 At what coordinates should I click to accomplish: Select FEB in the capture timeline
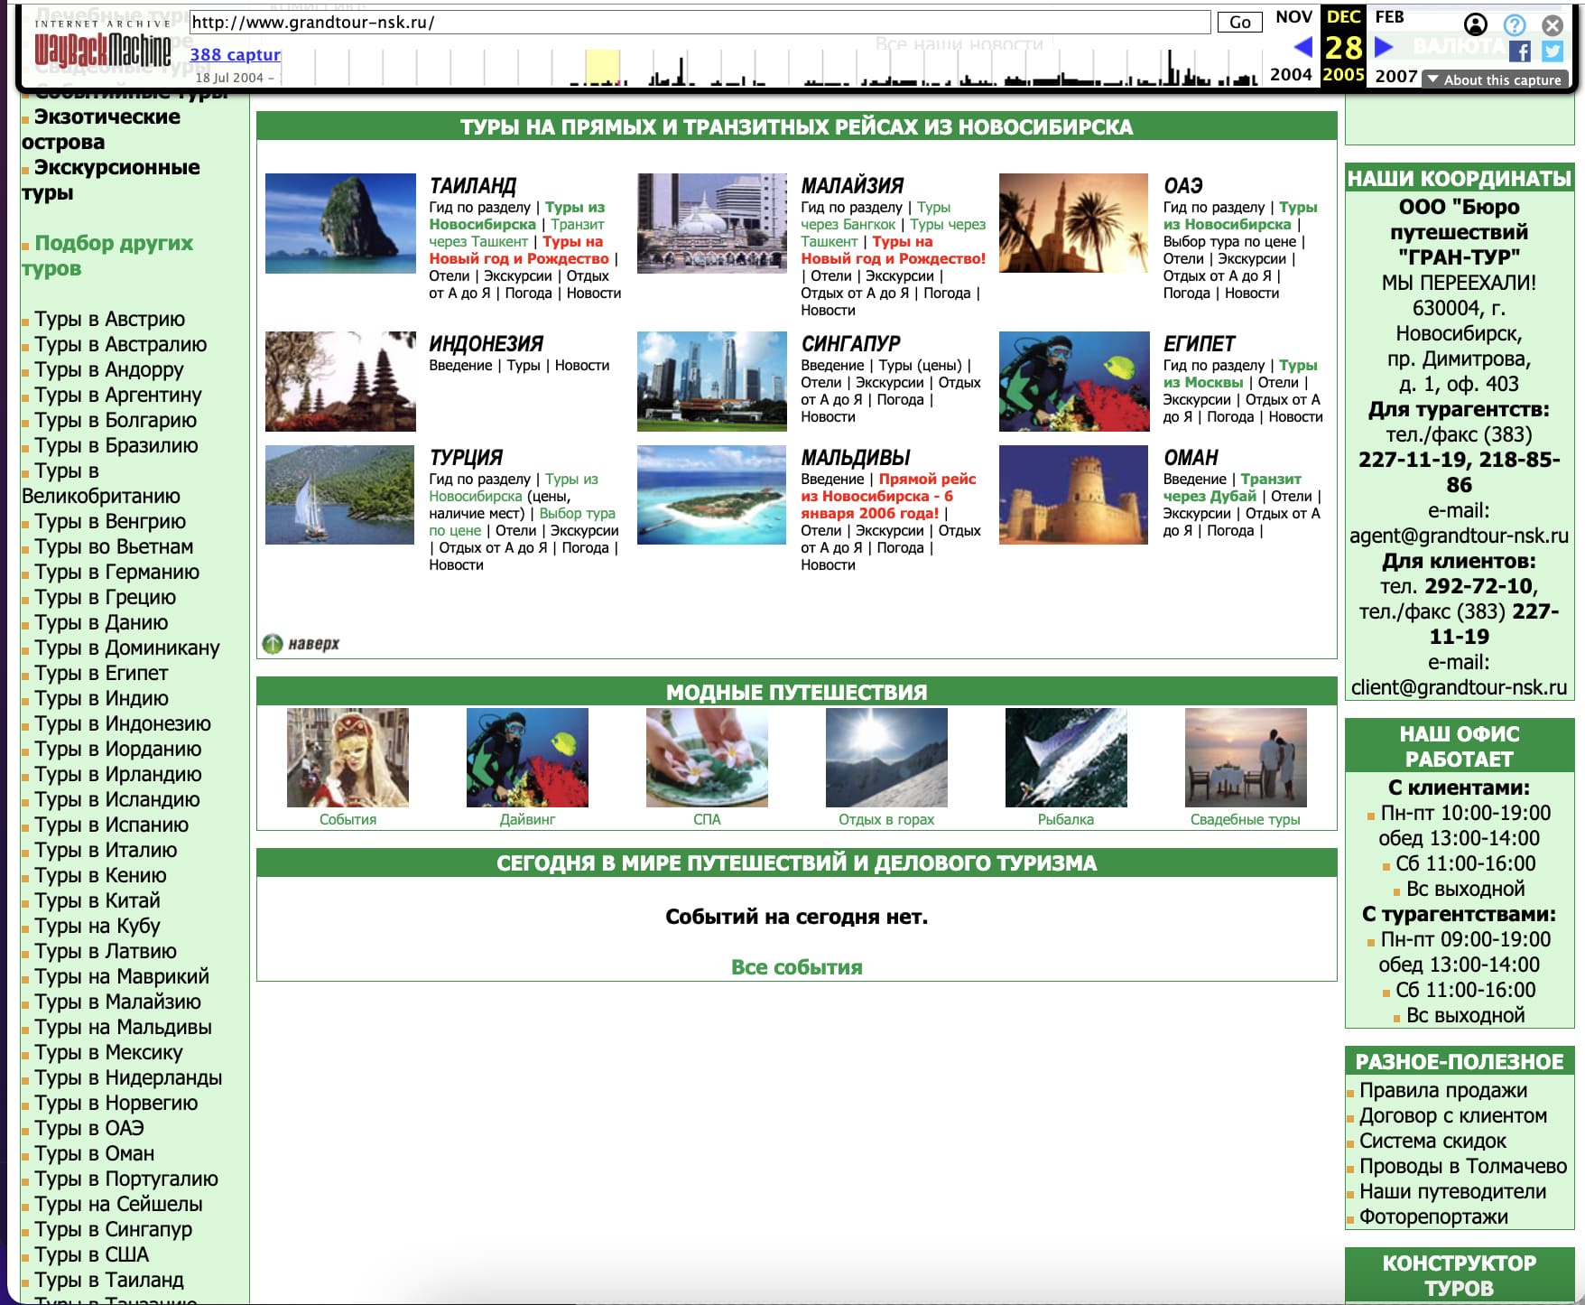coord(1389,17)
